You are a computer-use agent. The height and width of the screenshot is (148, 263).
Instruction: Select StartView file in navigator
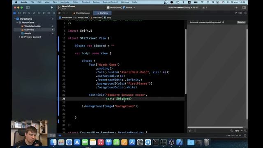tap(29, 30)
